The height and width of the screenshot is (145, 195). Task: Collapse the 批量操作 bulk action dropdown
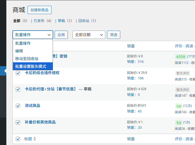[x=33, y=35]
